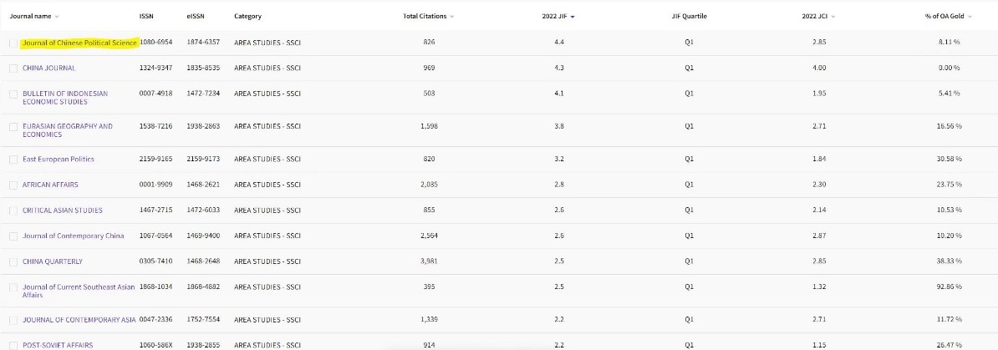Select checkbox for Journal of Chinese Political Science
The image size is (998, 350).
(13, 43)
